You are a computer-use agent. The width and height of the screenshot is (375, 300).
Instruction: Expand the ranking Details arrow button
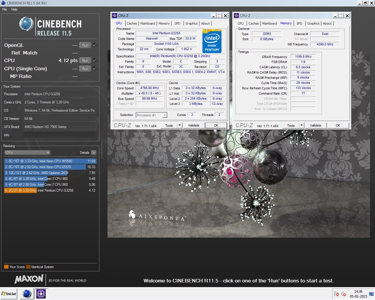point(94,153)
